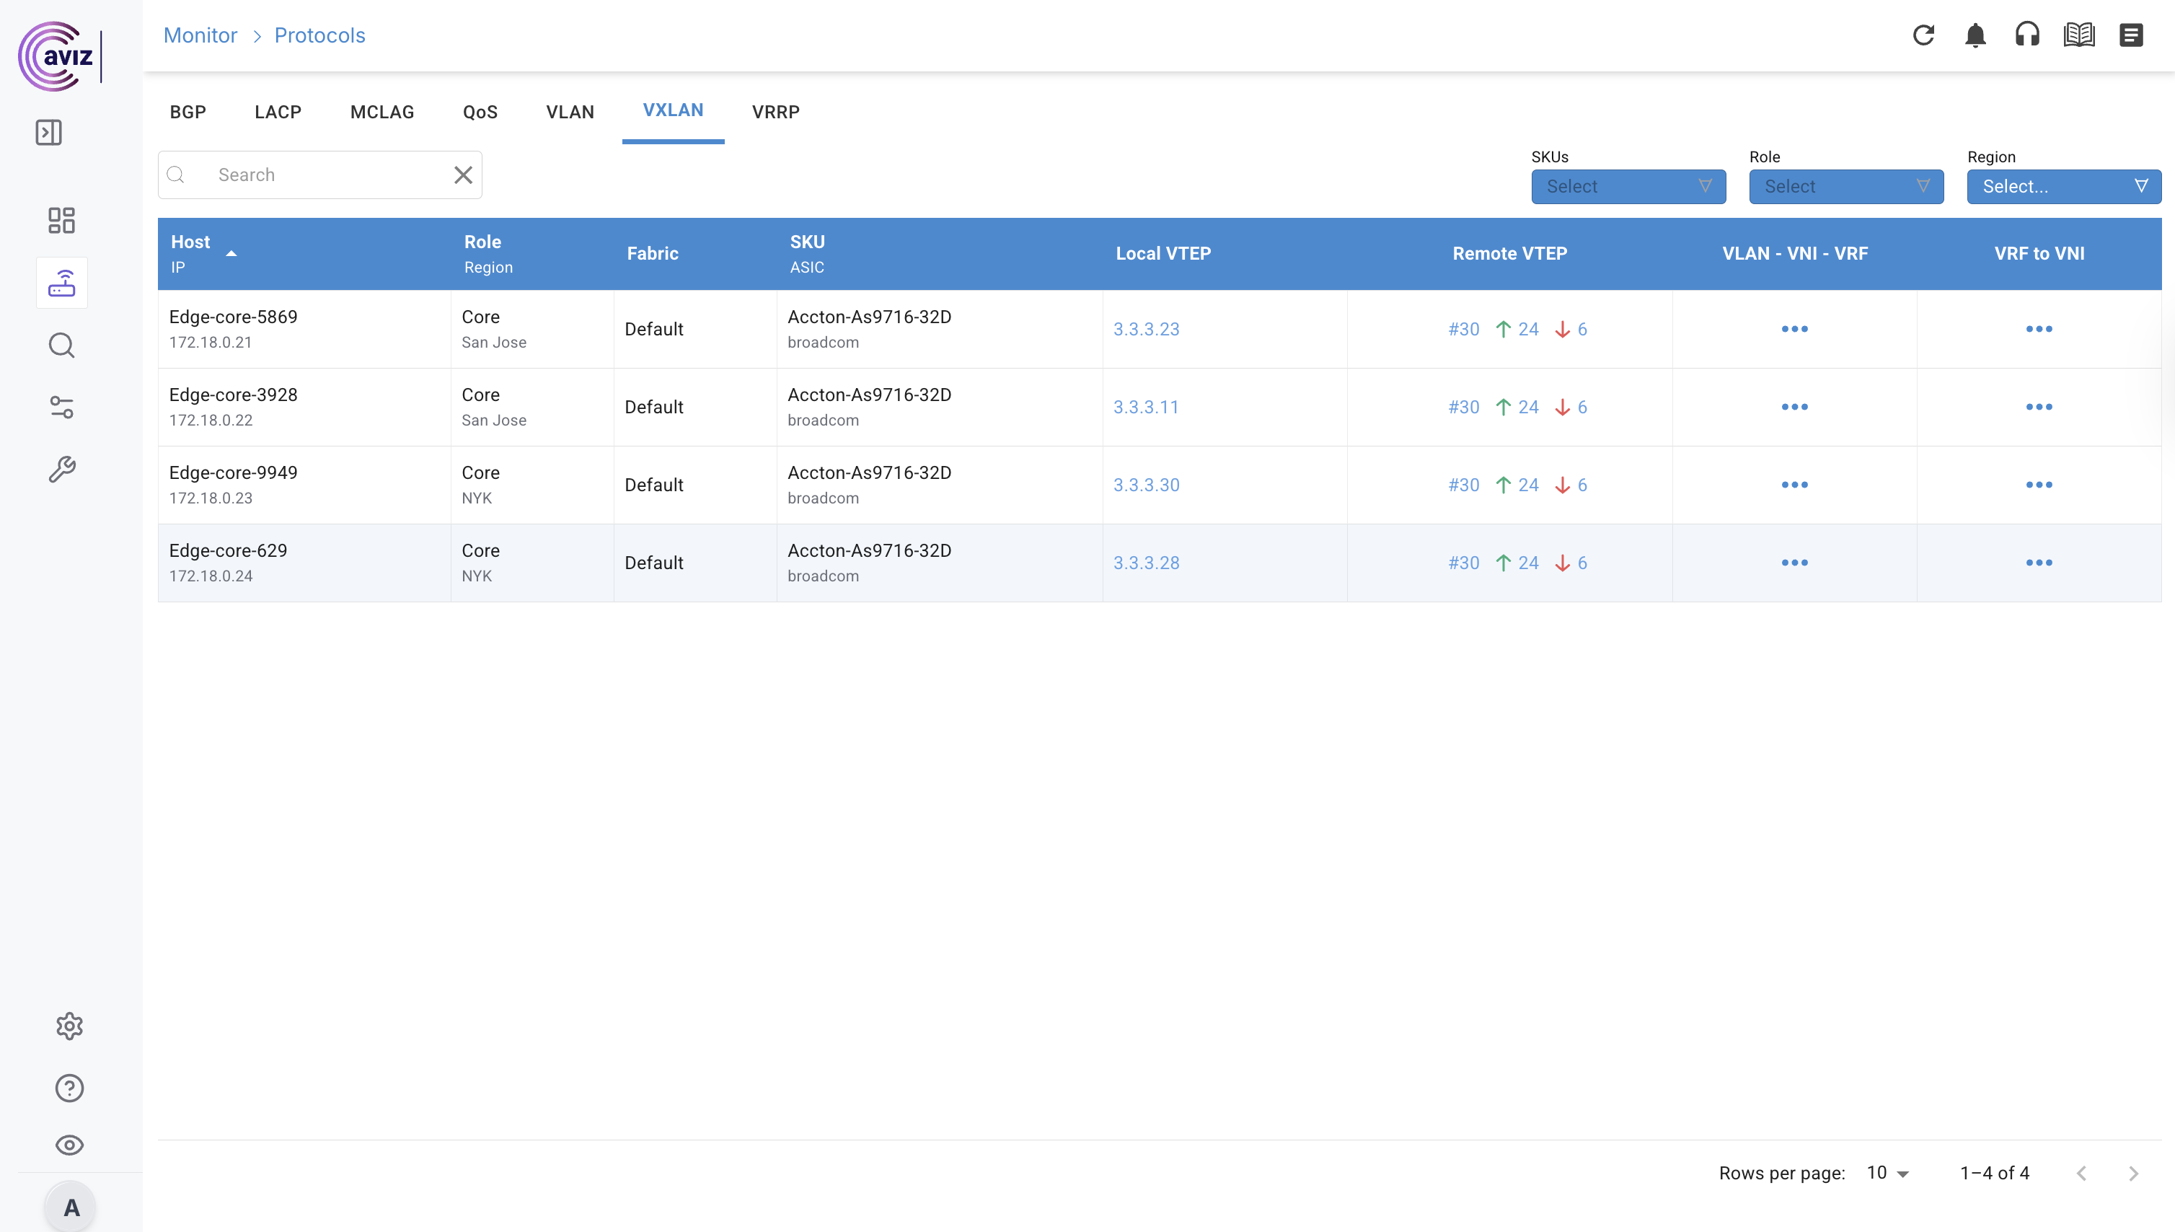
Task: Click the refresh icon in top bar
Action: click(x=1923, y=35)
